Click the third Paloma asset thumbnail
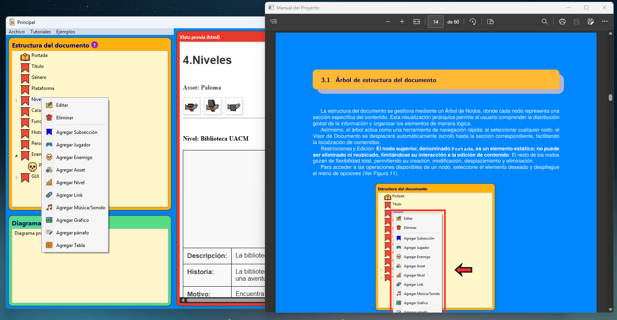Image resolution: width=617 pixels, height=320 pixels. (x=234, y=106)
